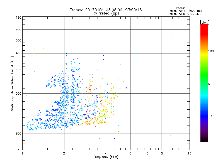Image resolution: width=223 pixels, height=167 pixels.
Task: Click the x-axis tick label '16'
Action: click(190, 153)
